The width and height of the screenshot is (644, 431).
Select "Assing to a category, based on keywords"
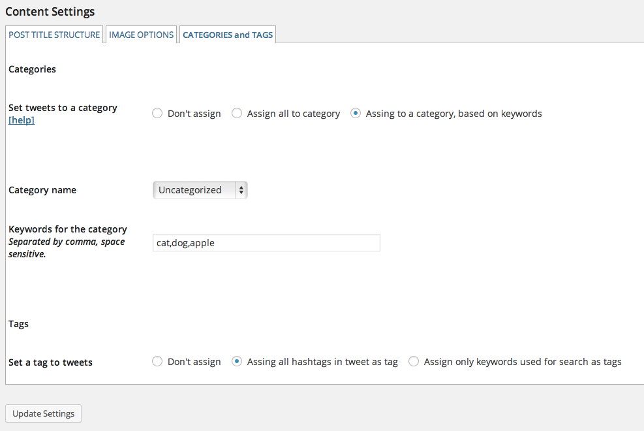pos(356,113)
